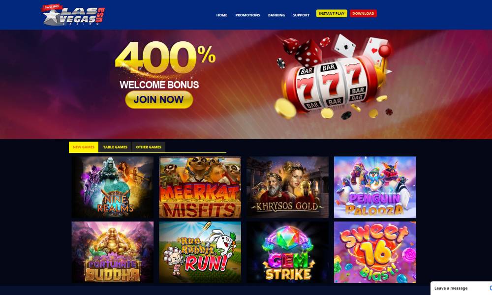
Task: Click the yellow Instant Play button
Action: (x=331, y=13)
